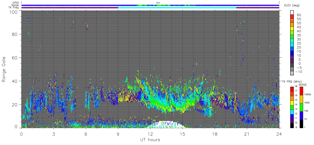314x145 pixels.
Task: Click the 9 tick on UT hours axis
Action: (x=118, y=134)
